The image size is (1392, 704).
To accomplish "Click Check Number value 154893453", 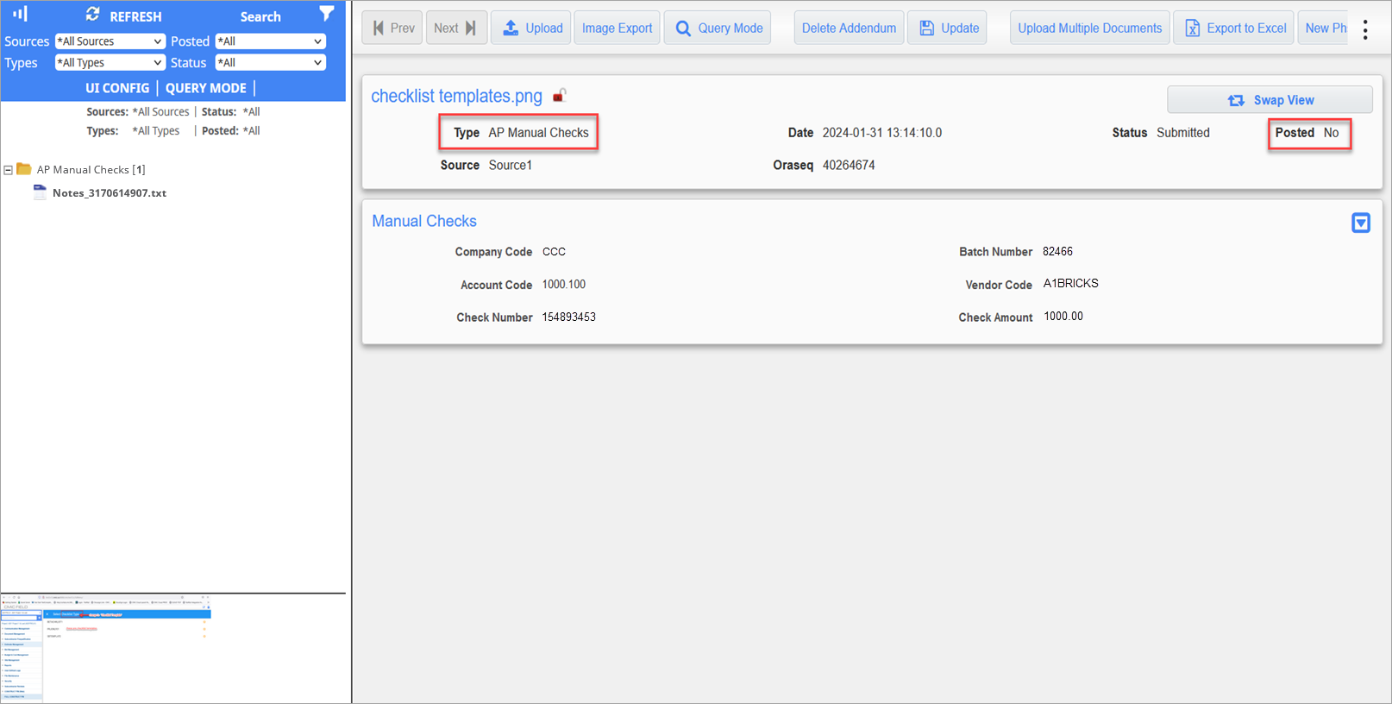I will point(568,317).
